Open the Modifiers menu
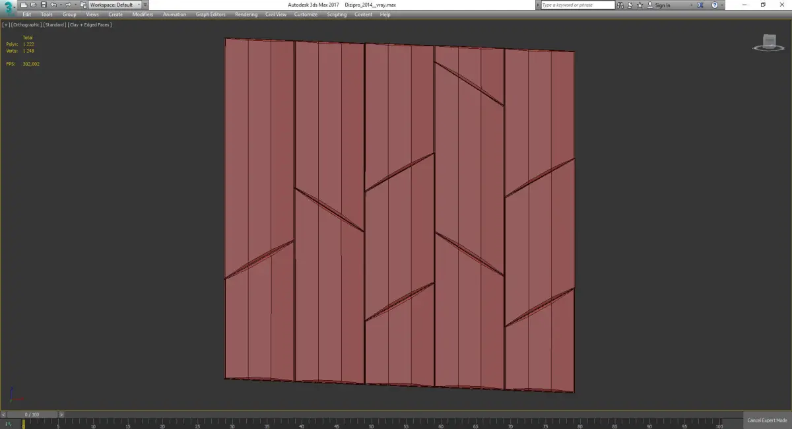792x429 pixels. pos(143,15)
